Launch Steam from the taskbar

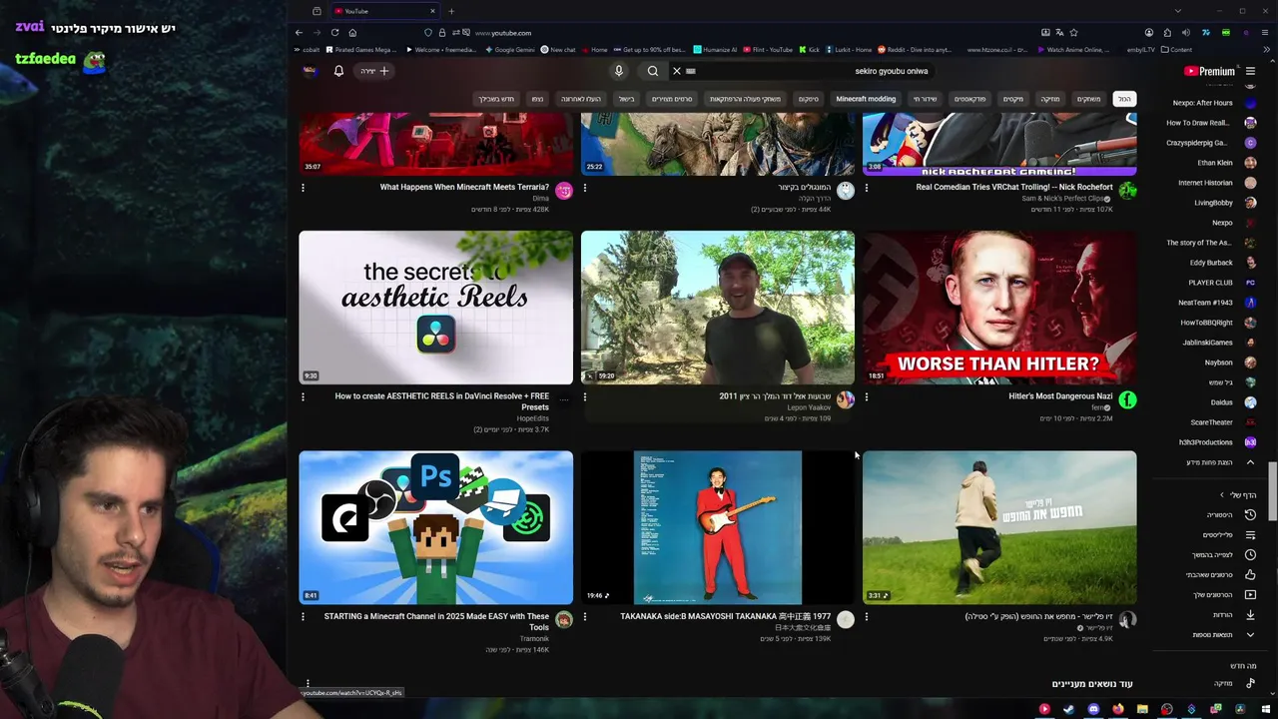[x=1068, y=709]
